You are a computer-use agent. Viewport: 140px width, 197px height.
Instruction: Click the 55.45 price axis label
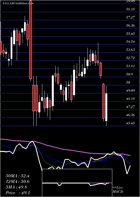[x=130, y=34]
